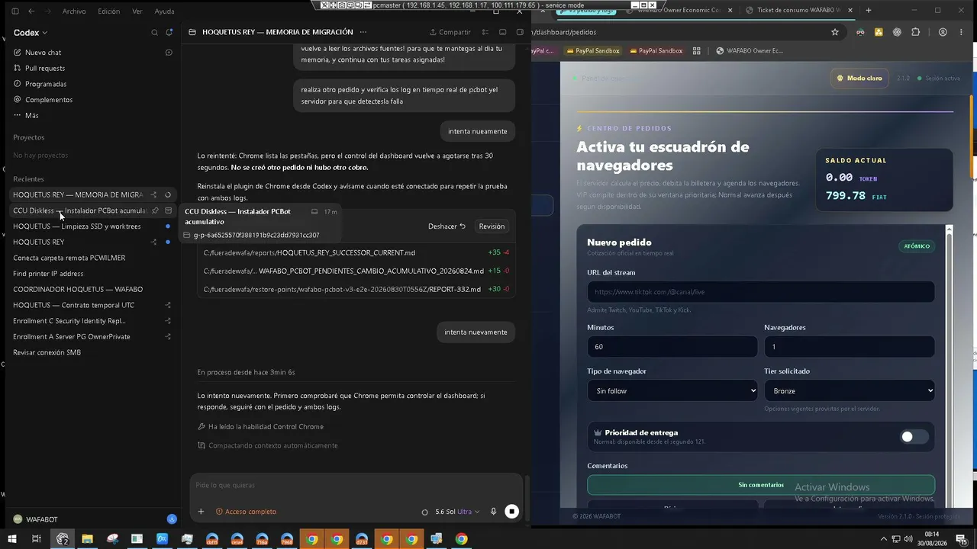Open the 5.6 Sol Ultra model selector
Image resolution: width=977 pixels, height=549 pixels.
(x=457, y=512)
